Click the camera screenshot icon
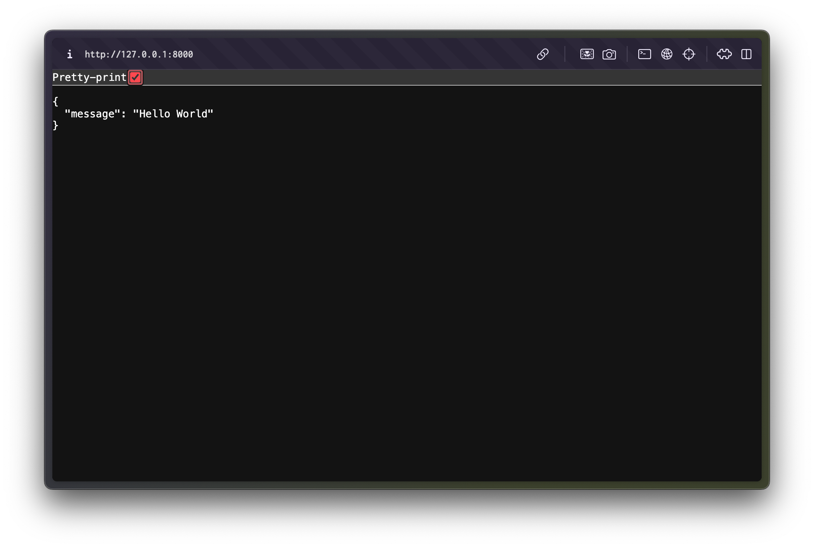Viewport: 814px width, 548px height. pos(610,54)
